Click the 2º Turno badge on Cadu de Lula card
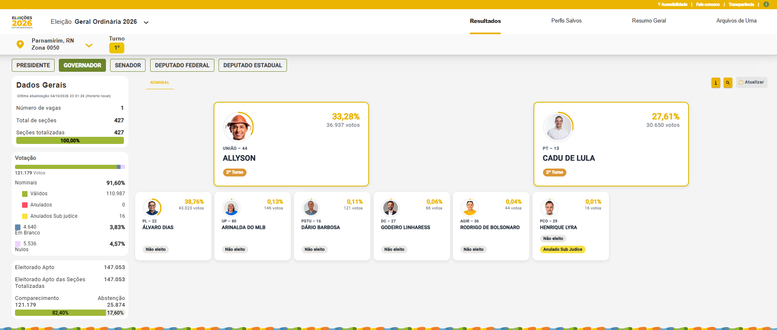Viewport: 777px width, 330px height. (555, 172)
